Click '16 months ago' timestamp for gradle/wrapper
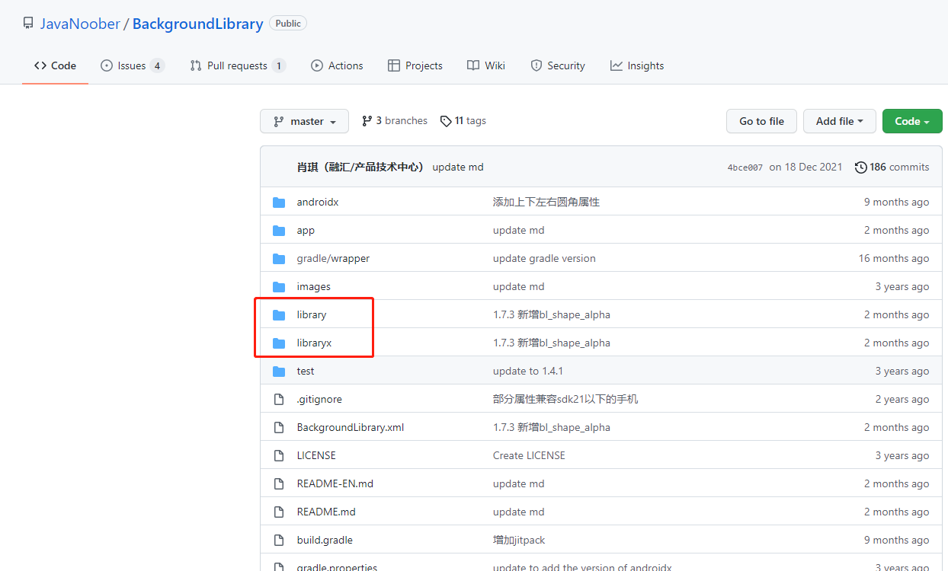Viewport: 948px width, 571px height. (x=894, y=259)
